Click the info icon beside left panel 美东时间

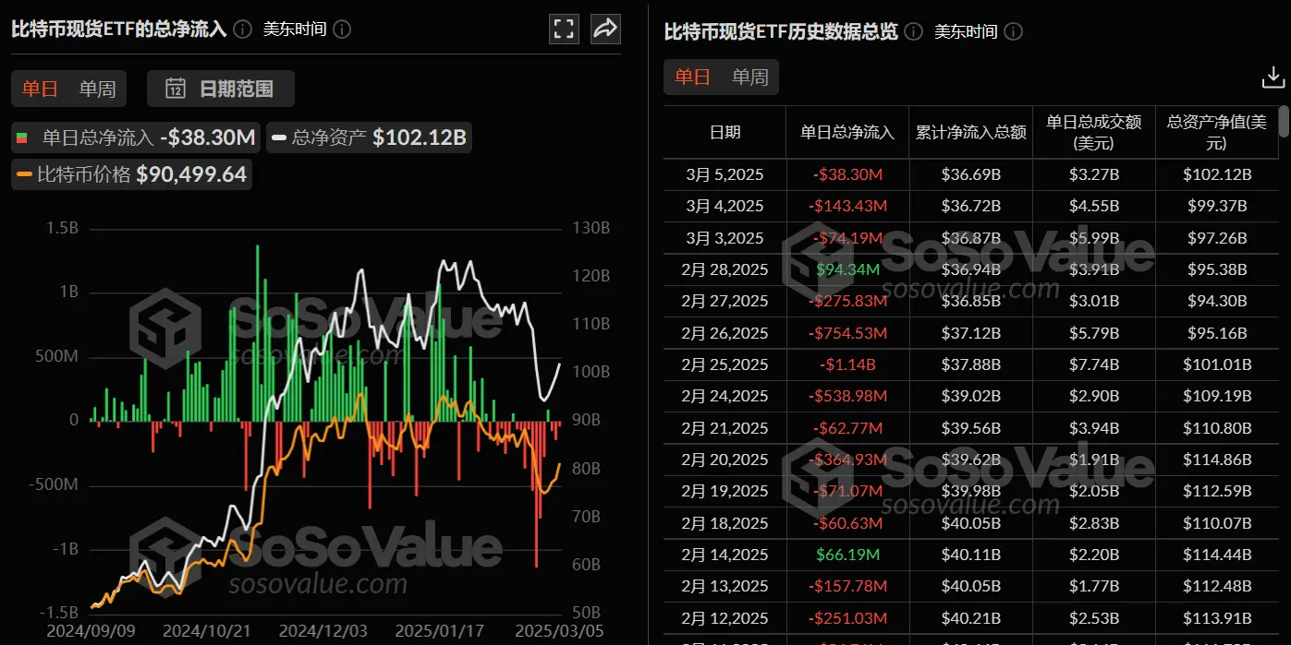(x=341, y=29)
